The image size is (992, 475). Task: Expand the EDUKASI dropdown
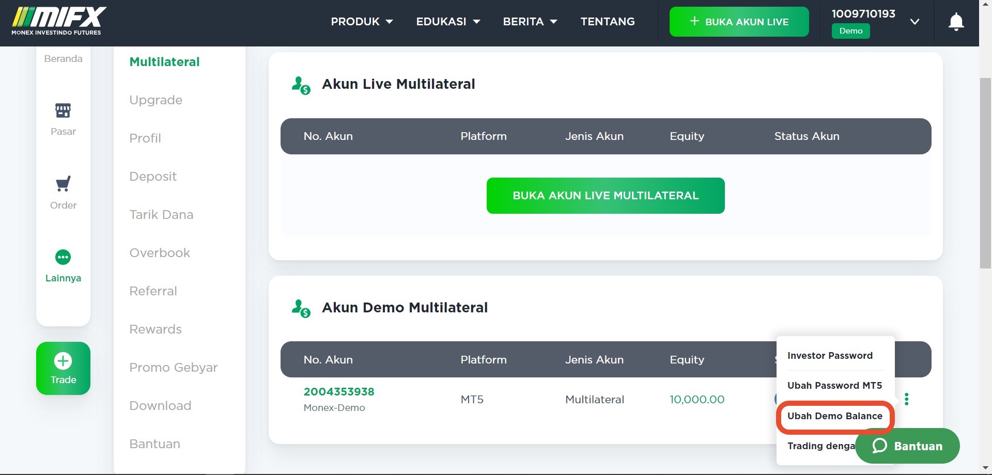point(448,22)
